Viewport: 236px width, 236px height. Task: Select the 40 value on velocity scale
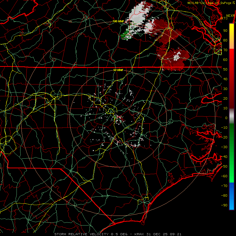pyautogui.click(x=225, y=79)
